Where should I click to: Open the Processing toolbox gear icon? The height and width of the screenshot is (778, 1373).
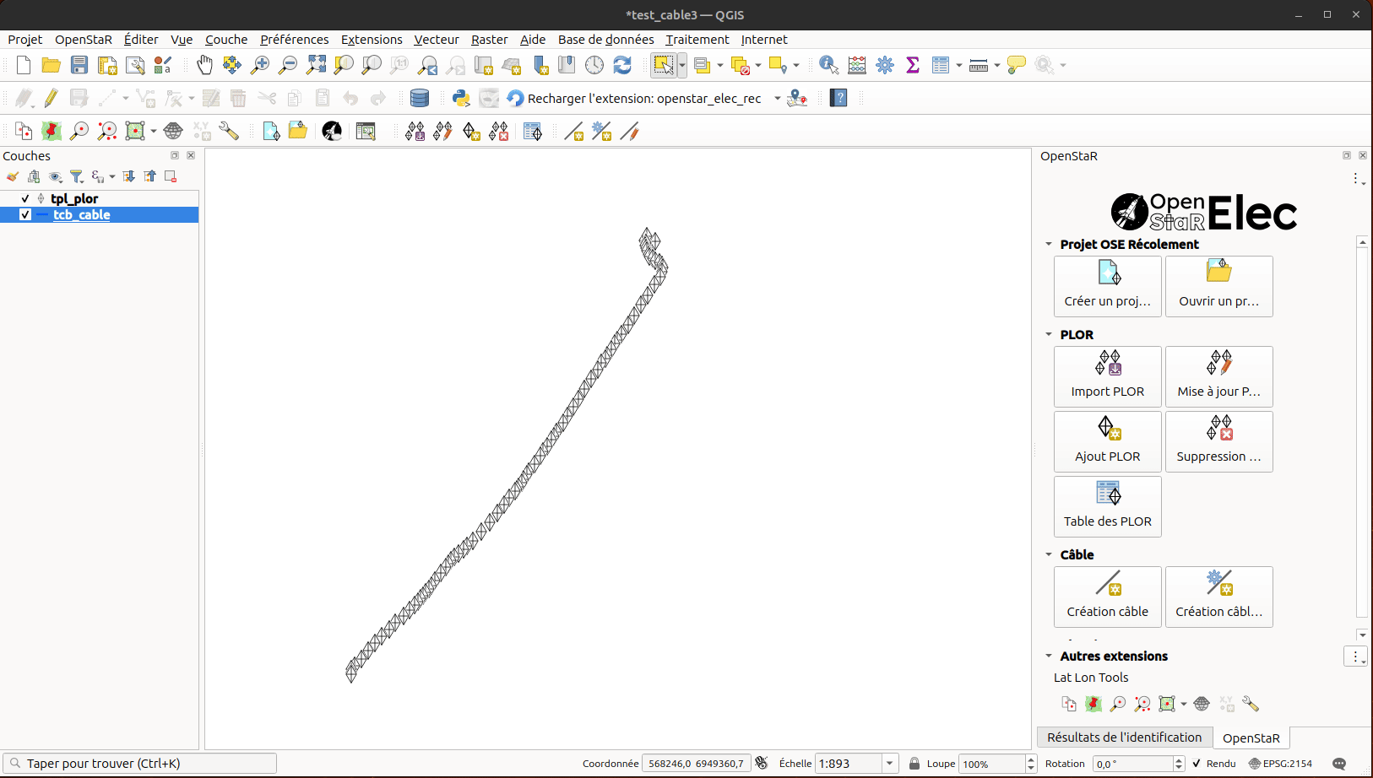click(x=885, y=65)
